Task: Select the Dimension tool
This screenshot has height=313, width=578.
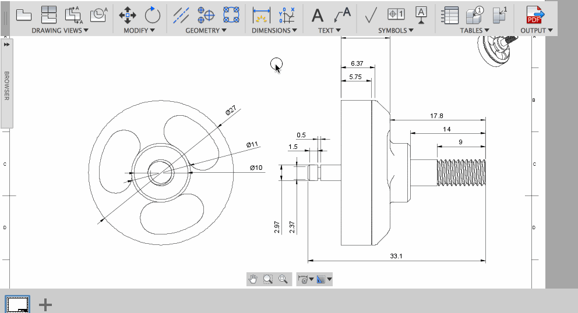Action: point(262,15)
